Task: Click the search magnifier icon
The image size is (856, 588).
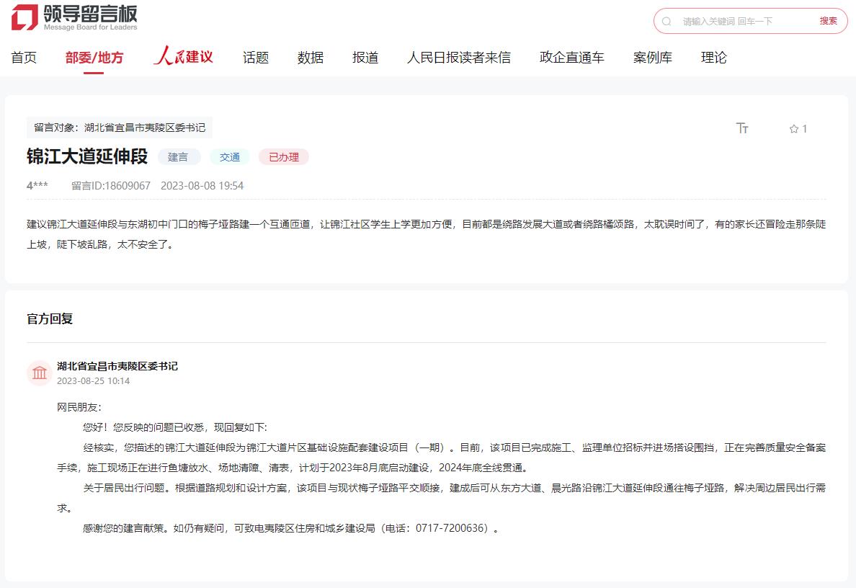Action: [665, 22]
